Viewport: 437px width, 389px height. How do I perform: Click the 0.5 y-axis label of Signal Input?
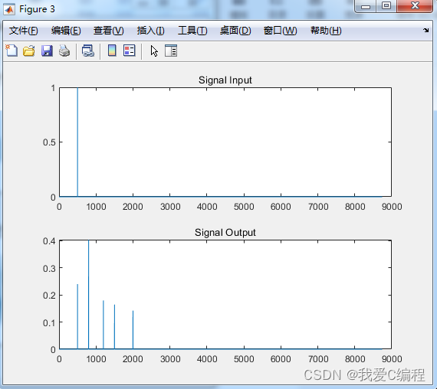(x=49, y=142)
